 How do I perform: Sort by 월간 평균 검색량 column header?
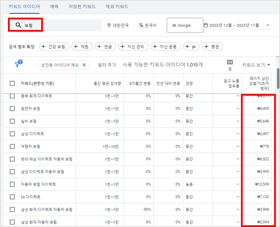tap(107, 83)
